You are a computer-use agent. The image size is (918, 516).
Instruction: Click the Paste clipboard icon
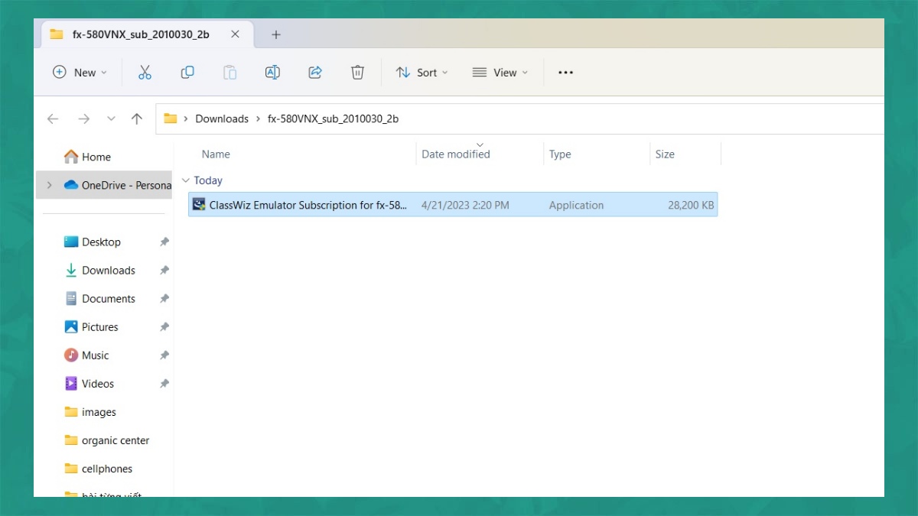click(229, 73)
